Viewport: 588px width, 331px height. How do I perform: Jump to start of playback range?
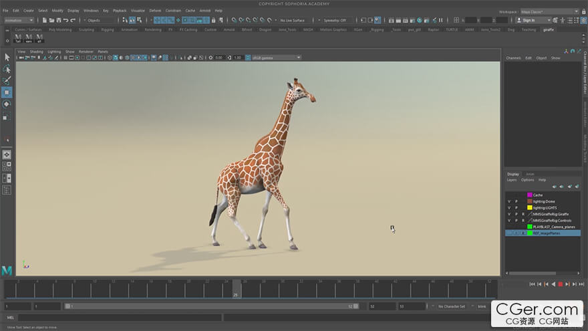[x=531, y=284]
